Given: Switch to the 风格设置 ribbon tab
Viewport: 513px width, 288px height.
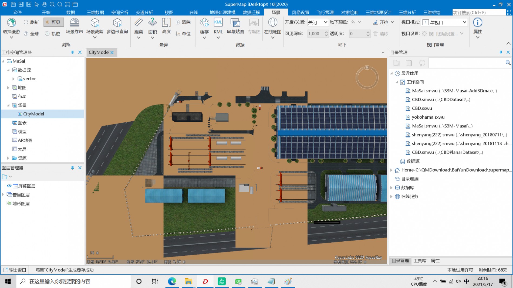Looking at the screenshot, I should [x=301, y=12].
